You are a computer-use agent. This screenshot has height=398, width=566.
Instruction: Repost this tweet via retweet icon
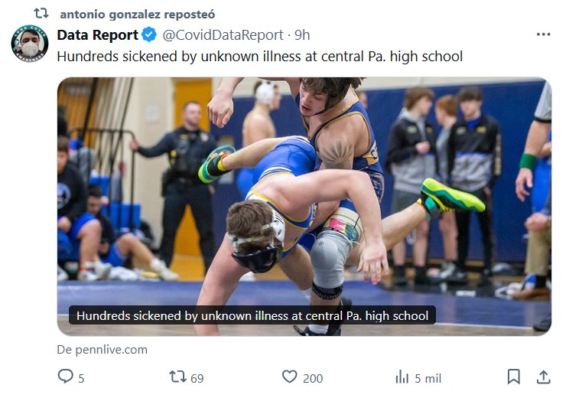pos(177,377)
